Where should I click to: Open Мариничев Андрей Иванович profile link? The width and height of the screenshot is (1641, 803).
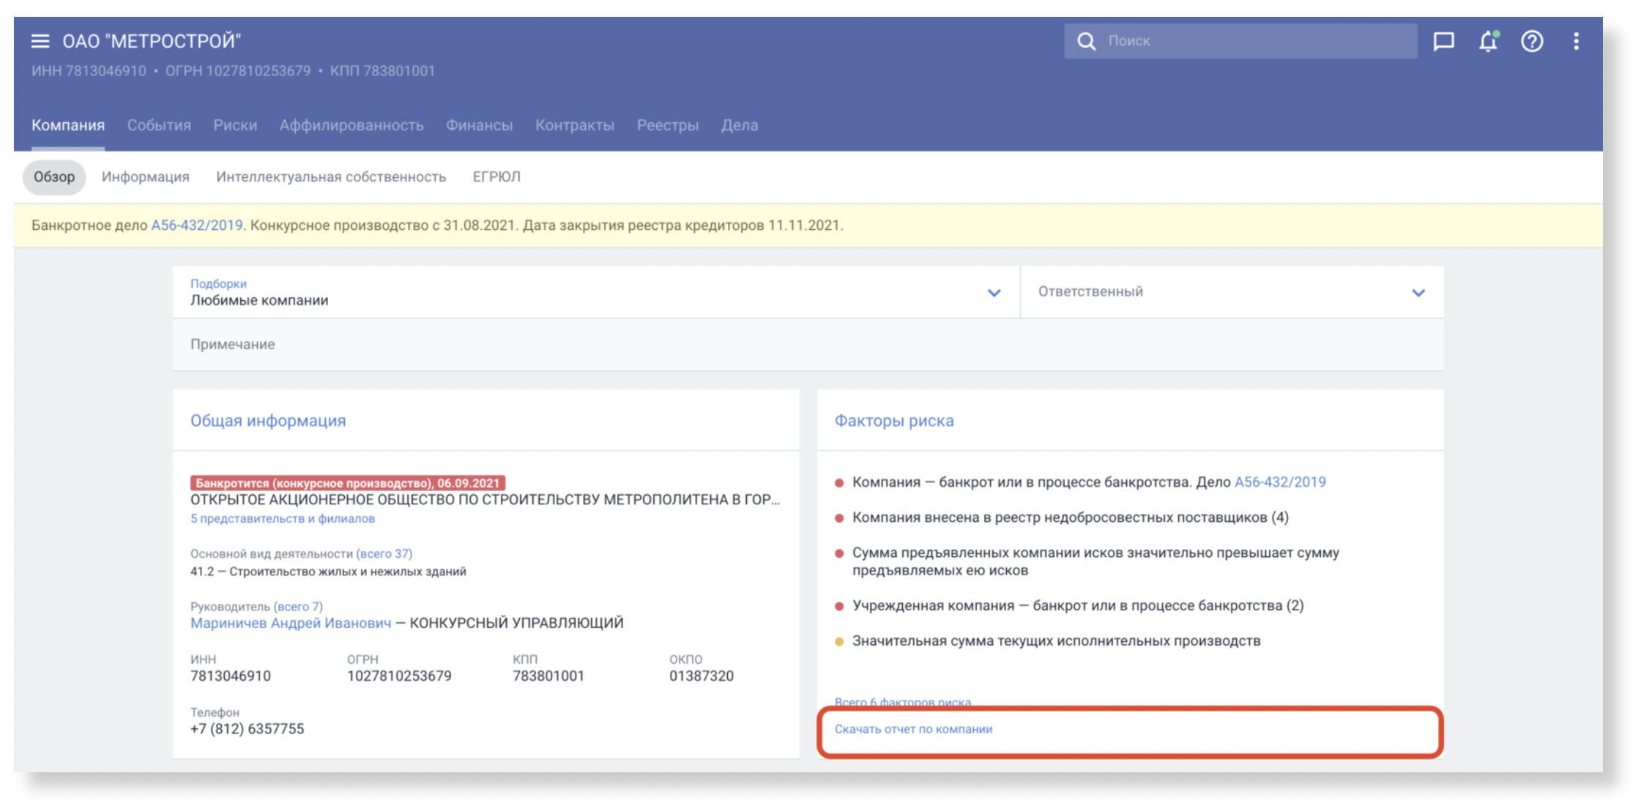[x=291, y=623]
